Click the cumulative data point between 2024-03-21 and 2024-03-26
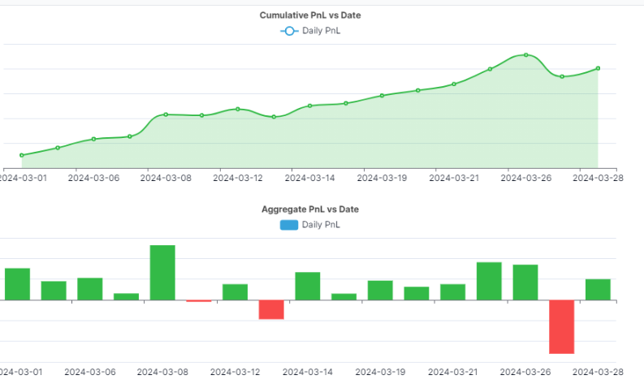 (490, 69)
